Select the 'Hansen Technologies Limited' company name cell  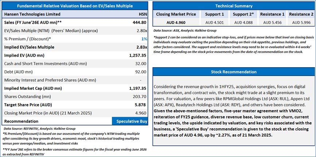[x=32, y=14]
